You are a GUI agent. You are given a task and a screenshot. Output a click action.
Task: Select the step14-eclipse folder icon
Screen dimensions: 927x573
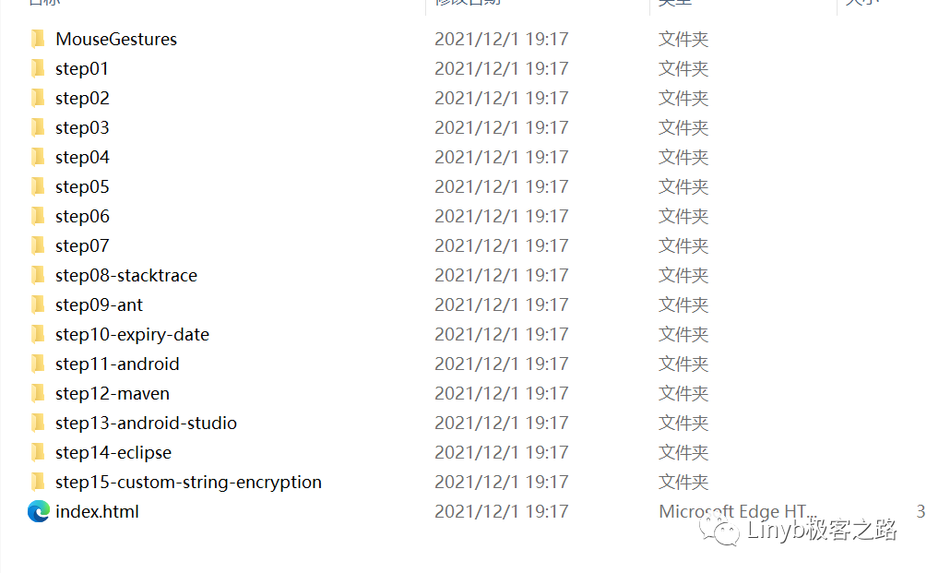click(x=38, y=453)
